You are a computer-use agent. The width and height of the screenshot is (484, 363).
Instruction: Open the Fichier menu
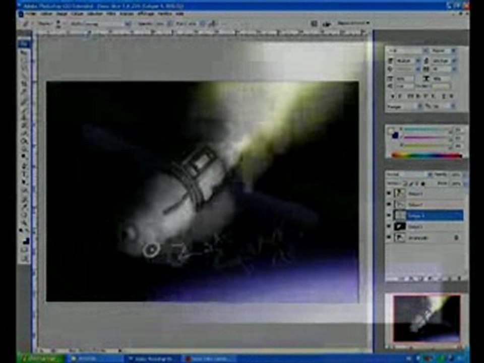31,14
